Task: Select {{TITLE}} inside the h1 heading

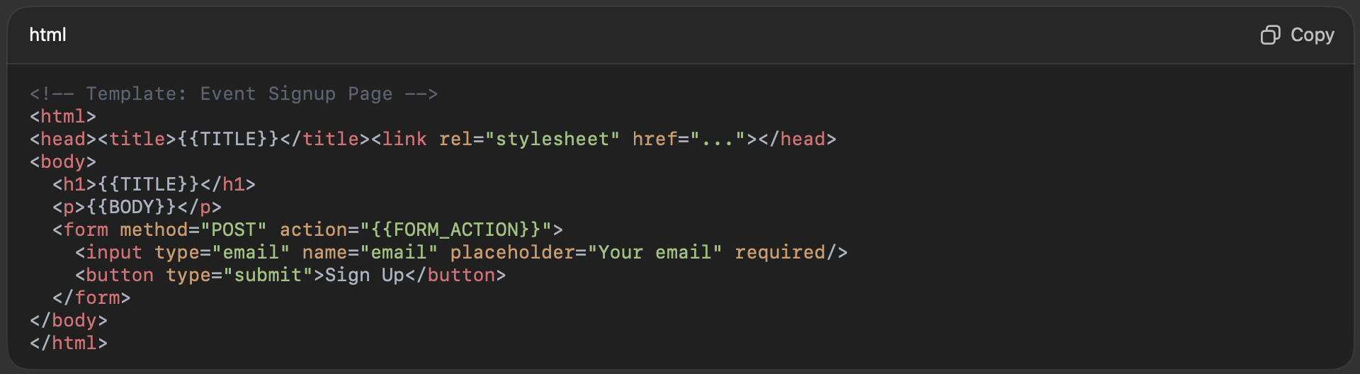Action: [149, 184]
